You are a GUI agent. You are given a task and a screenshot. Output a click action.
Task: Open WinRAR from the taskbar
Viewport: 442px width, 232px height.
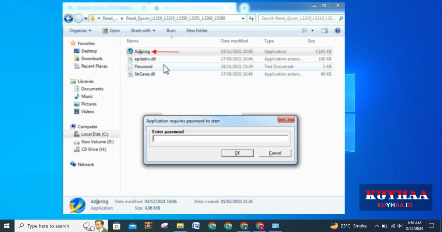click(148, 226)
